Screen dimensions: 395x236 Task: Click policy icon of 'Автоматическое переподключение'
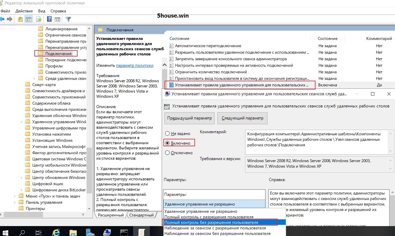pos(172,46)
